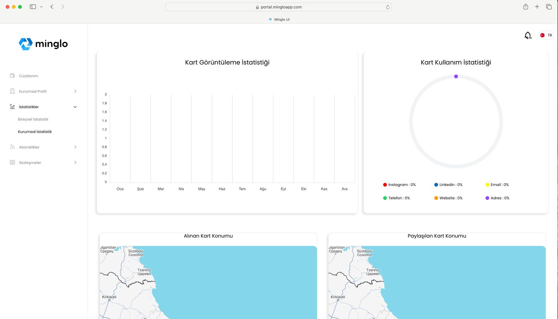The image size is (558, 319).
Task: Click purple marker on usage donut chart
Action: [456, 76]
